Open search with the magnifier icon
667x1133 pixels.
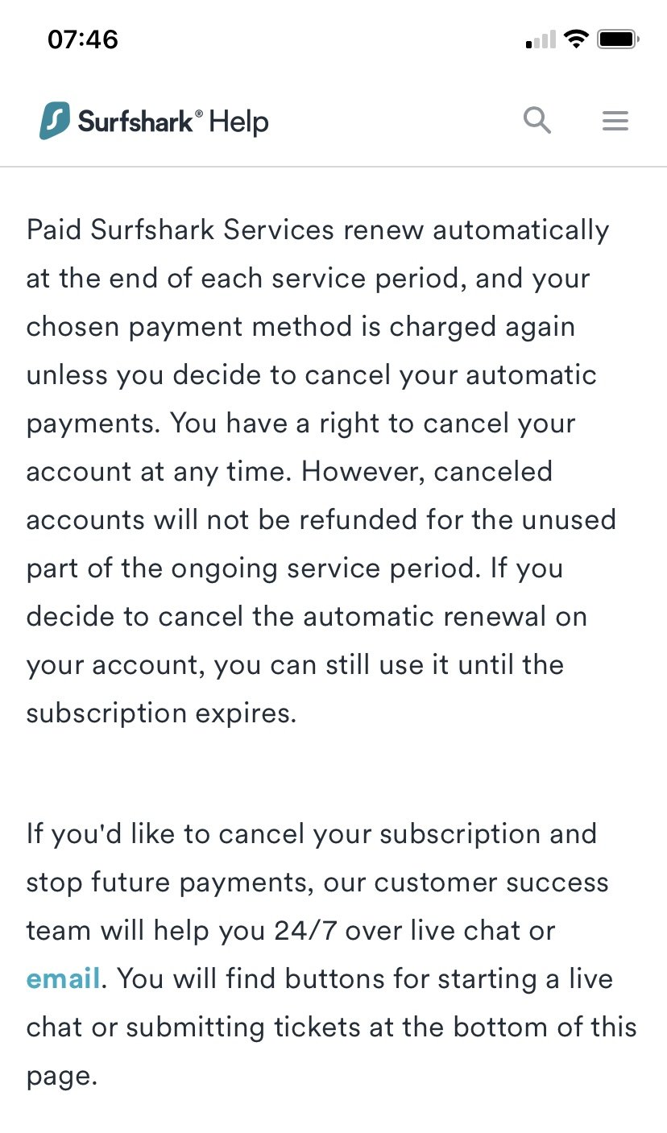click(x=537, y=121)
